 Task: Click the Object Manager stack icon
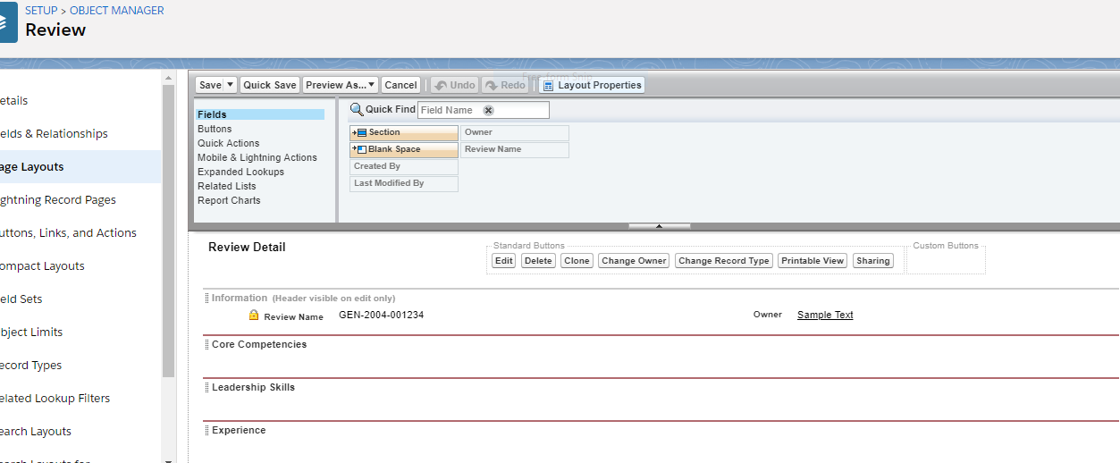pos(7,25)
